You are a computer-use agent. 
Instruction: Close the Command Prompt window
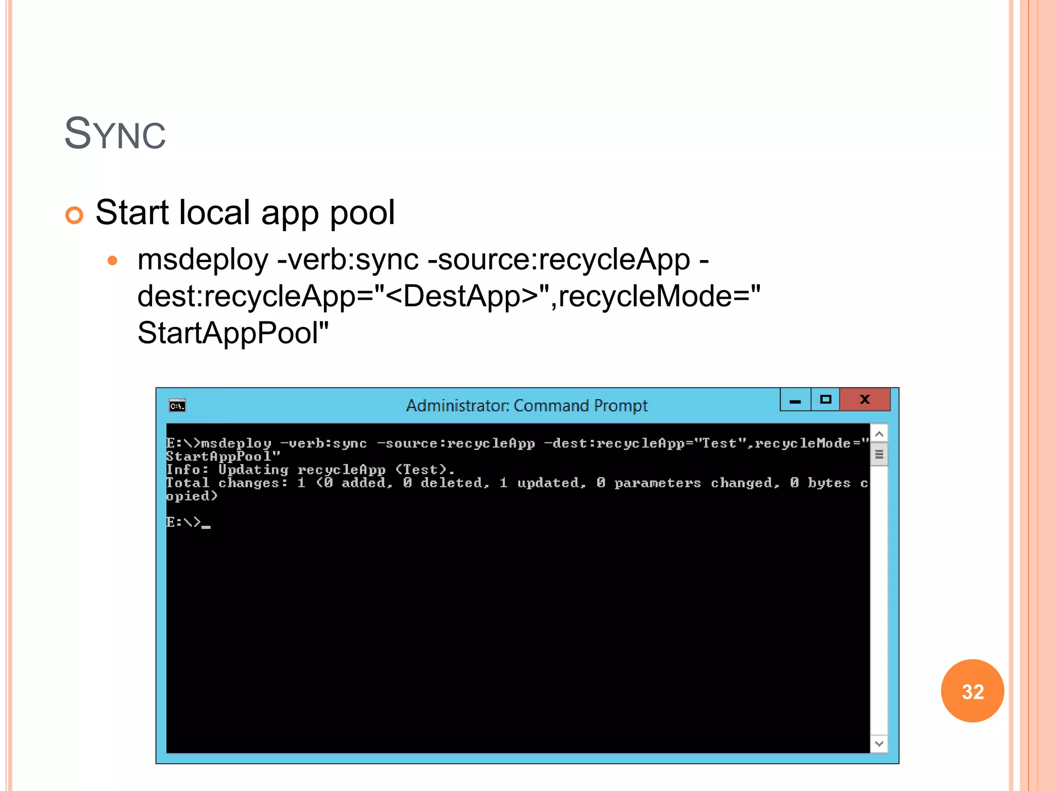coord(865,400)
